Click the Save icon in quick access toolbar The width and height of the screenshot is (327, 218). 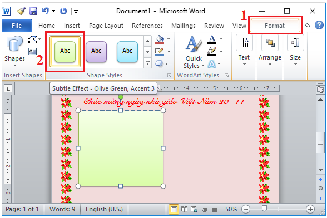click(33, 11)
